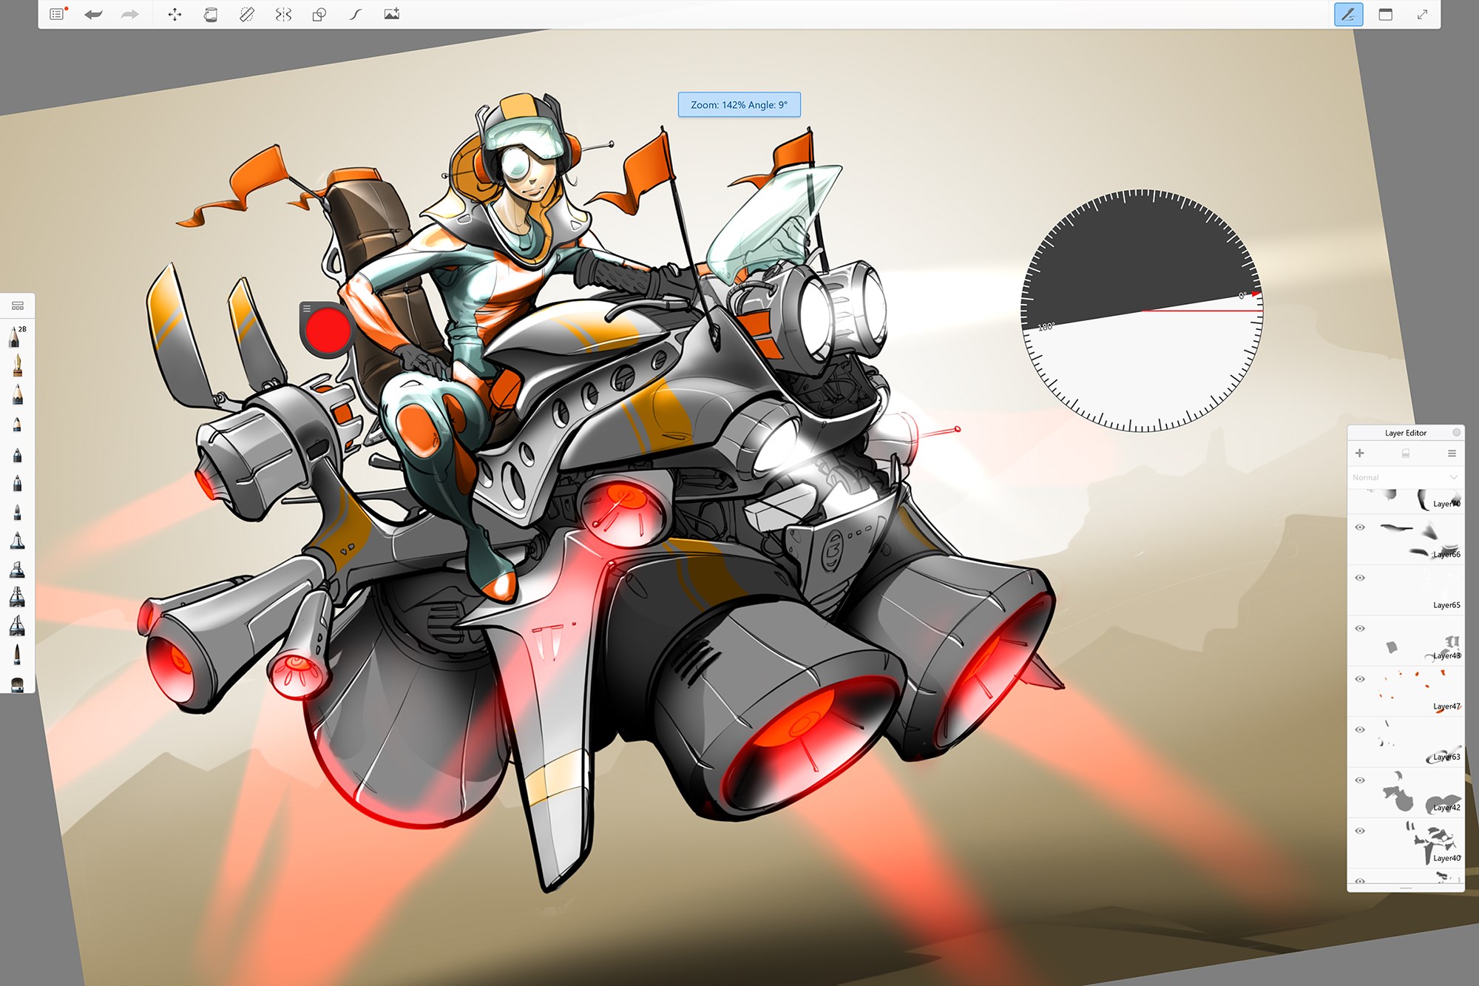Viewport: 1479px width, 986px height.
Task: Select the Transform/Move tool
Action: tap(175, 14)
